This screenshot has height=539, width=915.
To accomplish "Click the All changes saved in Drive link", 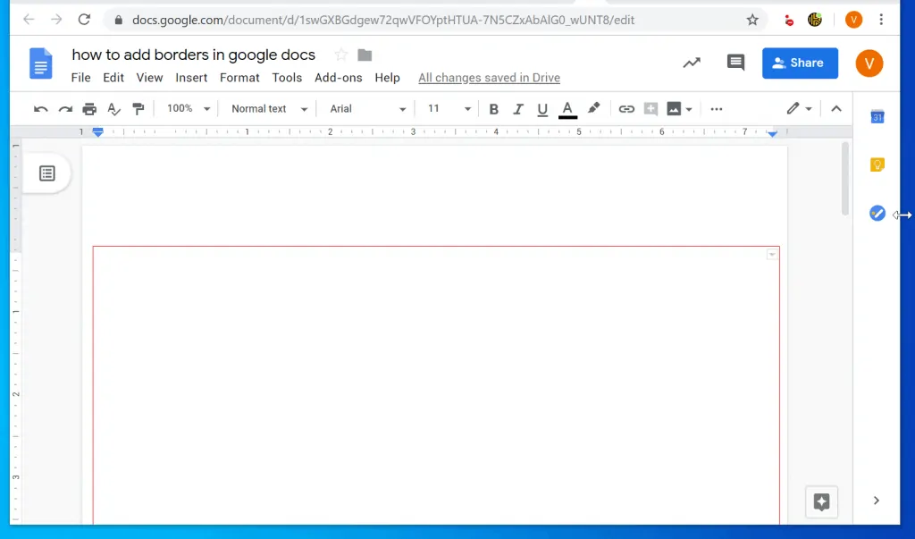I will click(x=489, y=78).
